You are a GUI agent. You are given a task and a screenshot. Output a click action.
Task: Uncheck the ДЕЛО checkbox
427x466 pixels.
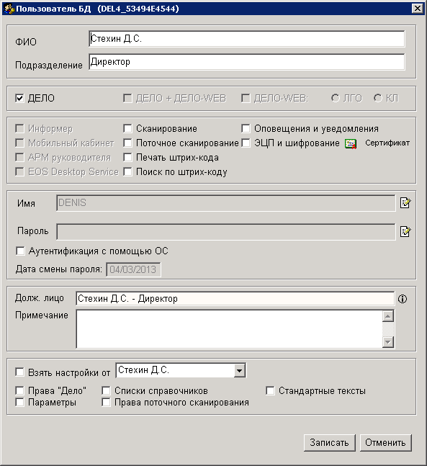(19, 98)
